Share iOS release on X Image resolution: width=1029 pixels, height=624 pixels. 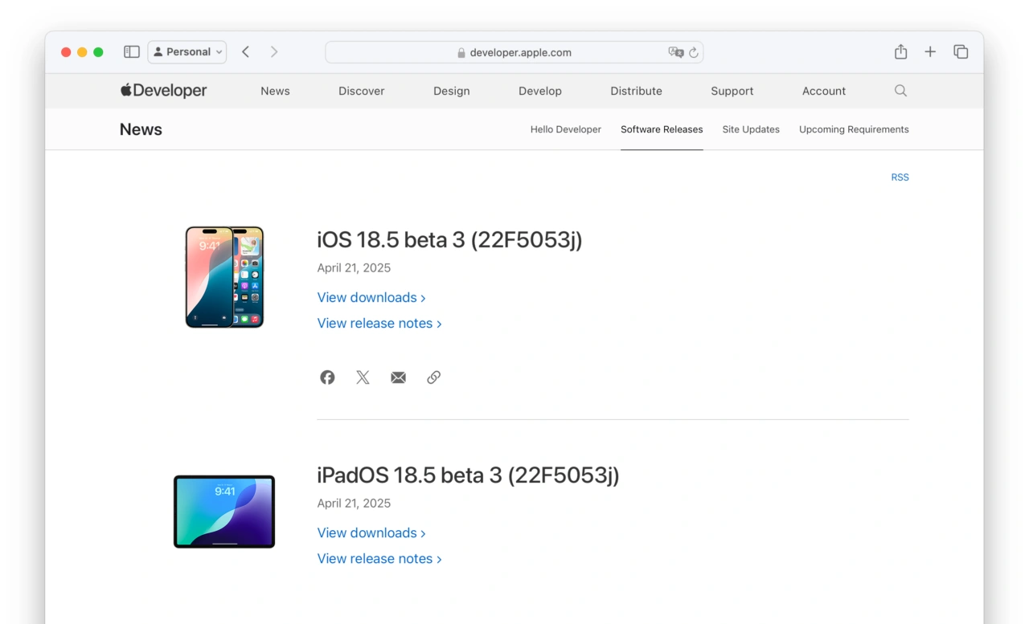[363, 377]
